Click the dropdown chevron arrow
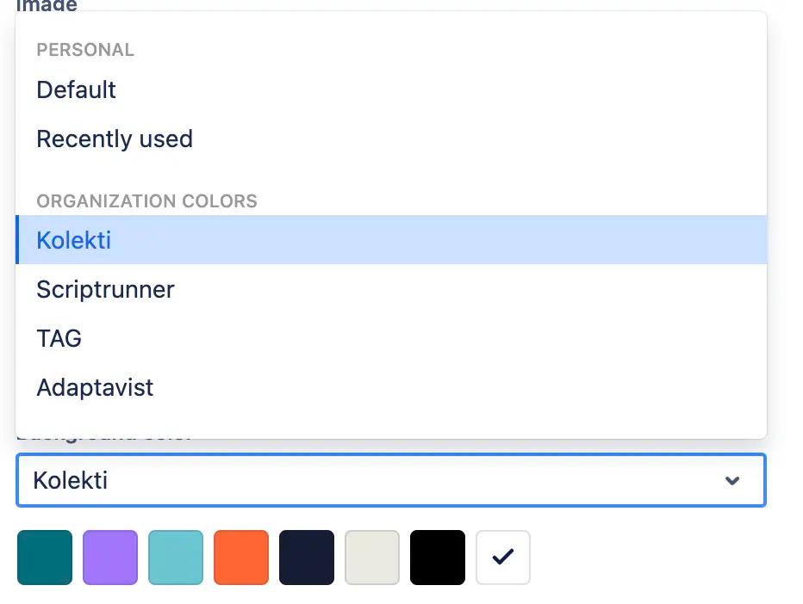The image size is (803, 604). pyautogui.click(x=732, y=480)
